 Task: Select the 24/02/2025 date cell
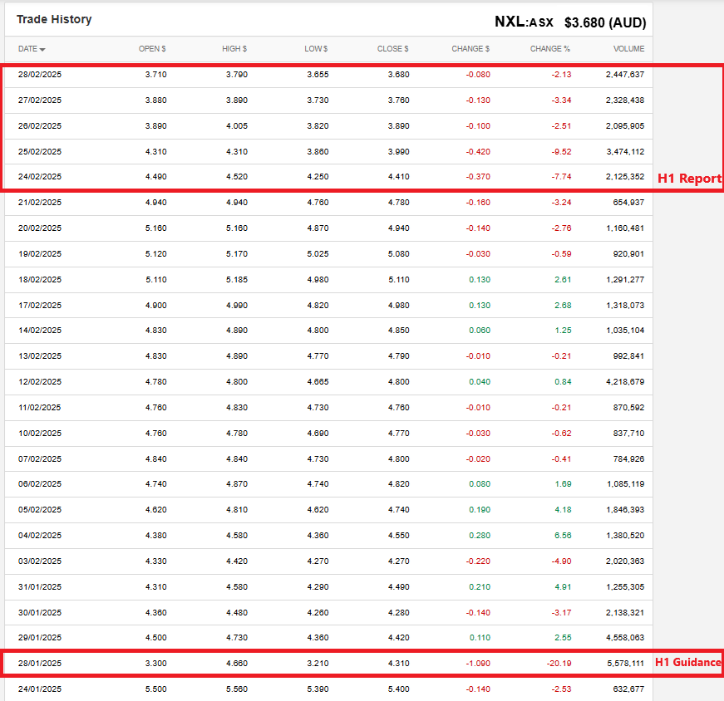(x=40, y=176)
